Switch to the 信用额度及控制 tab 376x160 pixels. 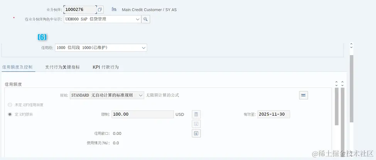pos(17,67)
